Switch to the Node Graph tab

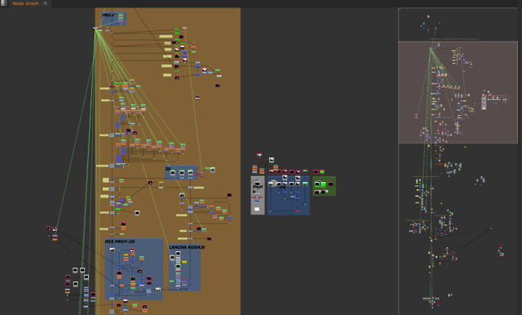point(25,3)
